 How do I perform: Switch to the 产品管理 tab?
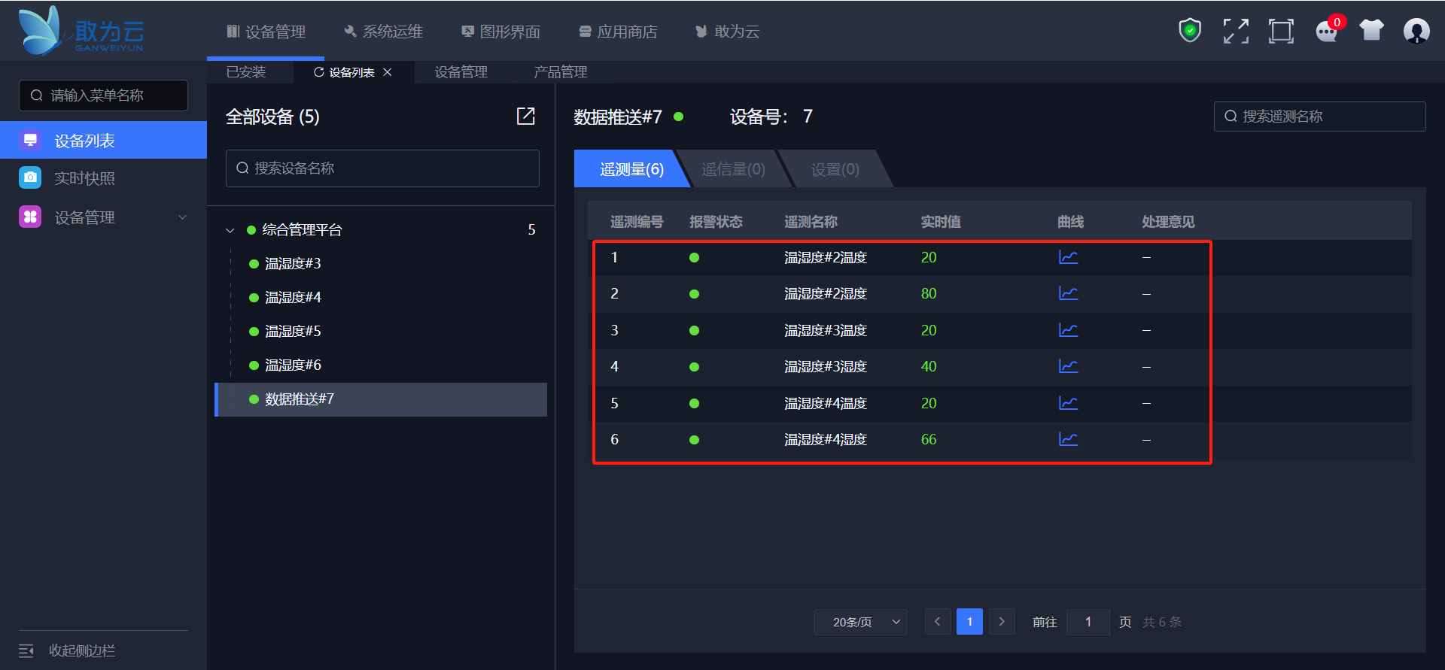[x=561, y=72]
